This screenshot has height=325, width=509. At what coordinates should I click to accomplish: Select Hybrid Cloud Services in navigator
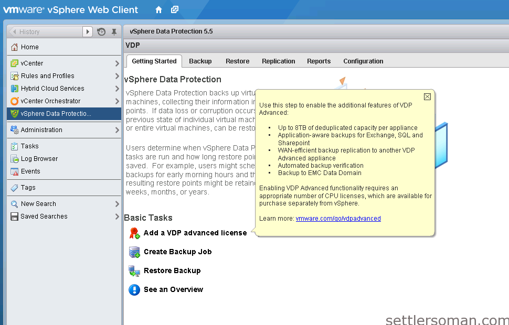(x=64, y=89)
